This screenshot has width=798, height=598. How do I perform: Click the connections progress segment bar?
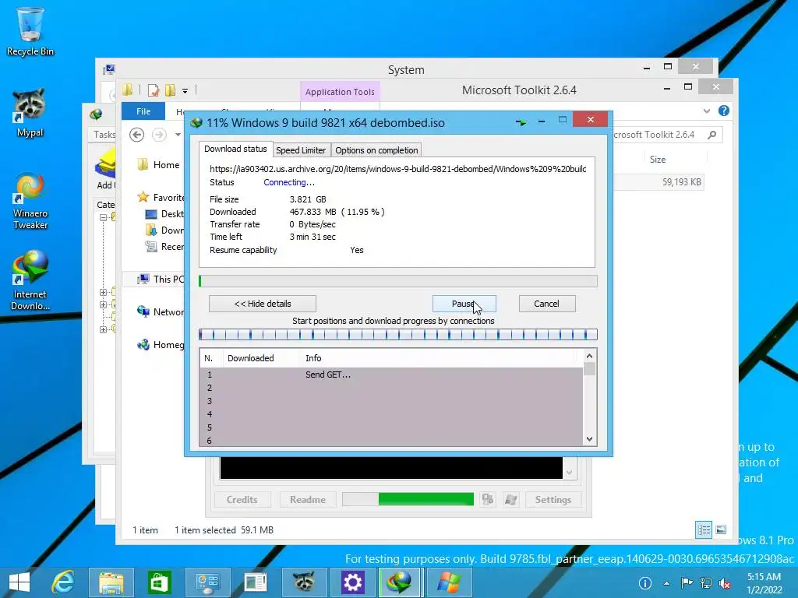coord(398,334)
